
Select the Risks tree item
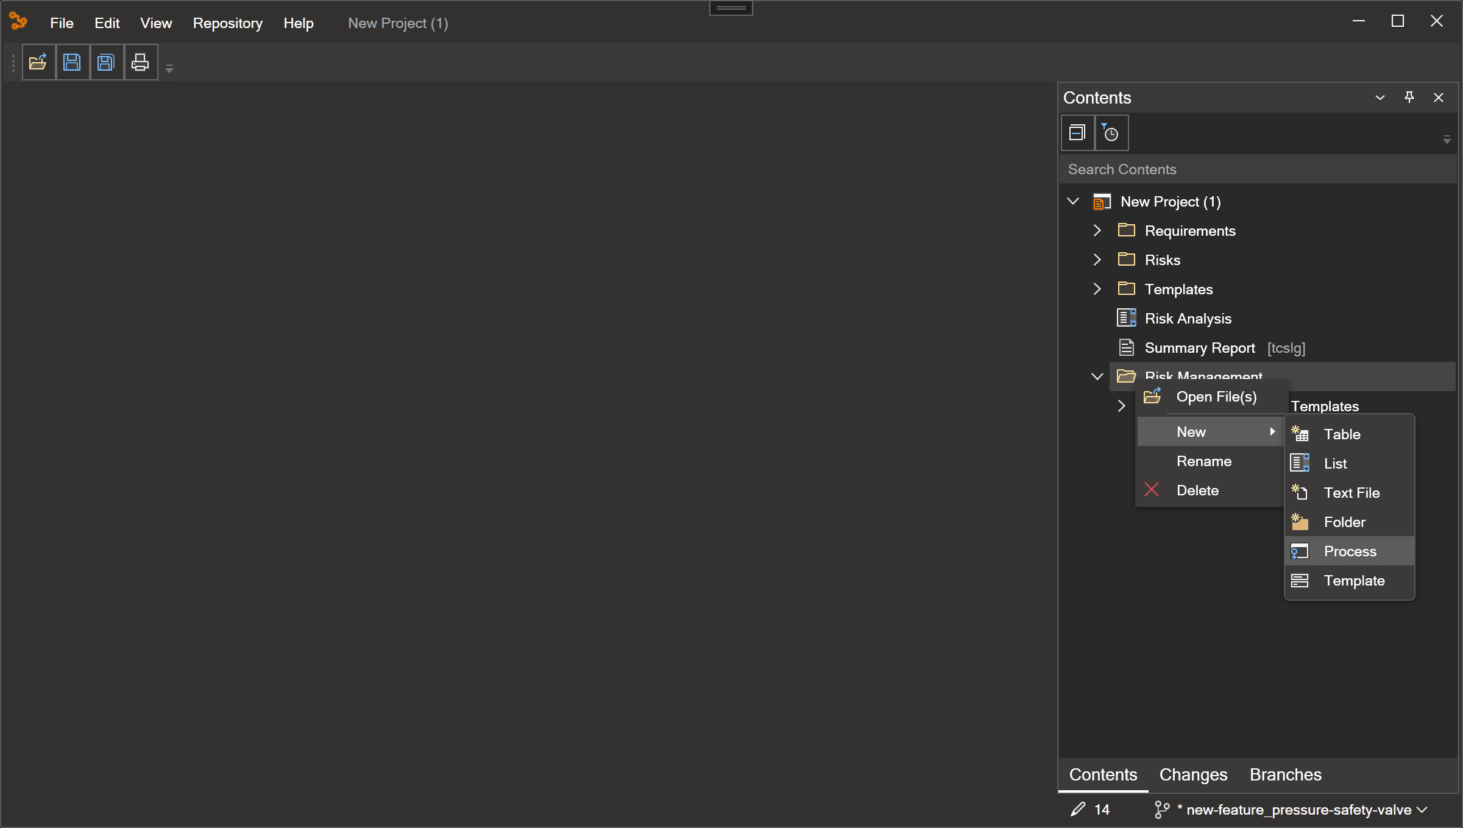1163,260
